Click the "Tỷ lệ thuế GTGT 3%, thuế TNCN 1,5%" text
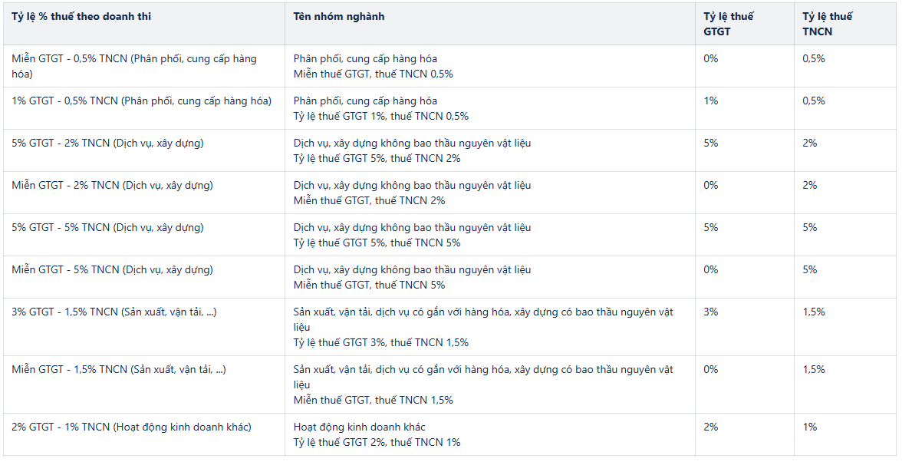This screenshot has width=902, height=462. pyautogui.click(x=380, y=342)
